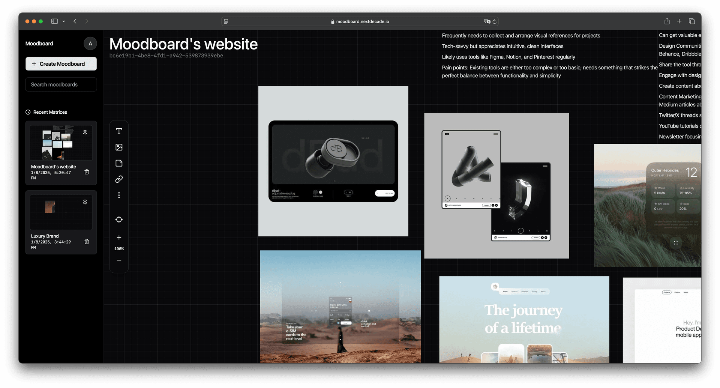The height and width of the screenshot is (388, 720).
Task: Click the board ID bc6e19b1 text
Action: 166,56
